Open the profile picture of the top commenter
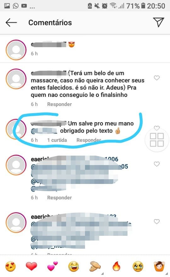 coord(16,50)
